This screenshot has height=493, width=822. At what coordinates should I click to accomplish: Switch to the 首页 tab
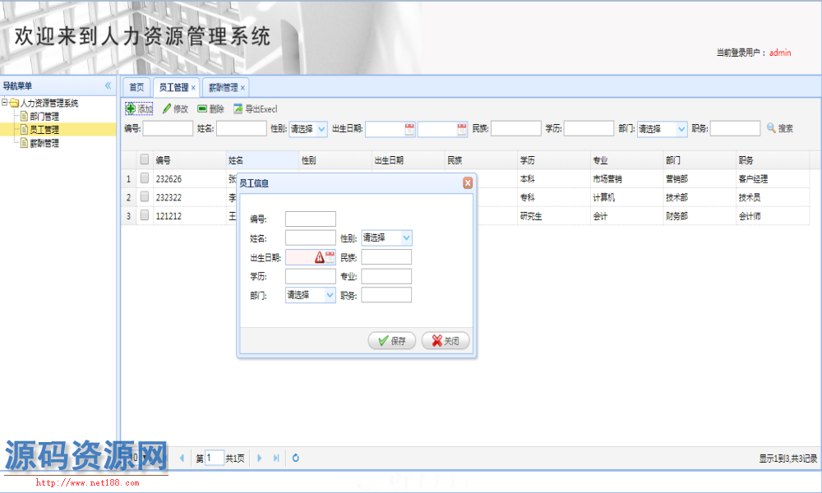click(136, 87)
